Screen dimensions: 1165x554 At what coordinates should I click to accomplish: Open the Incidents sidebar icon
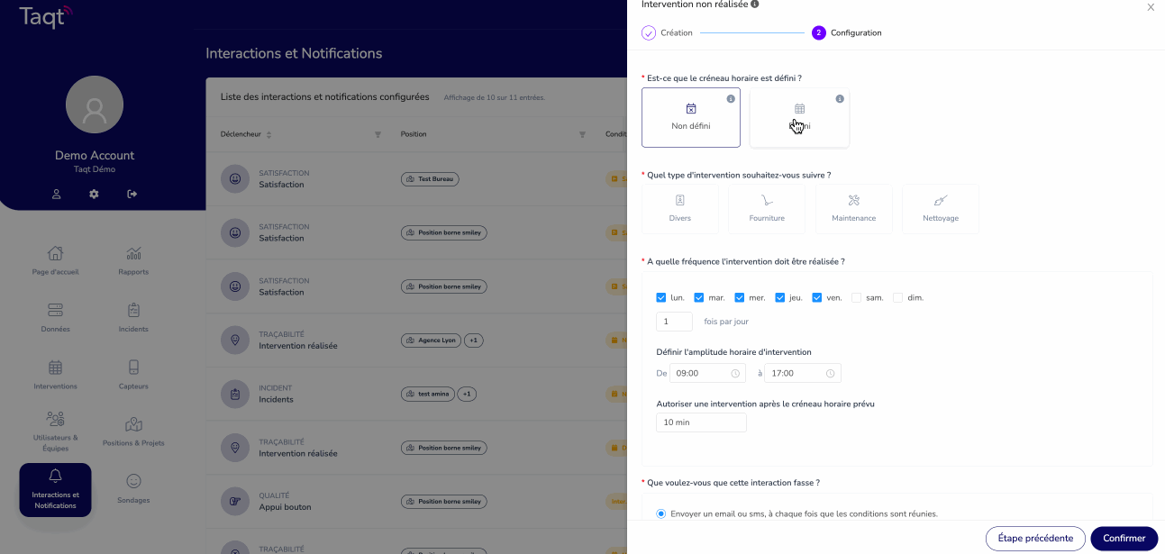coord(133,310)
